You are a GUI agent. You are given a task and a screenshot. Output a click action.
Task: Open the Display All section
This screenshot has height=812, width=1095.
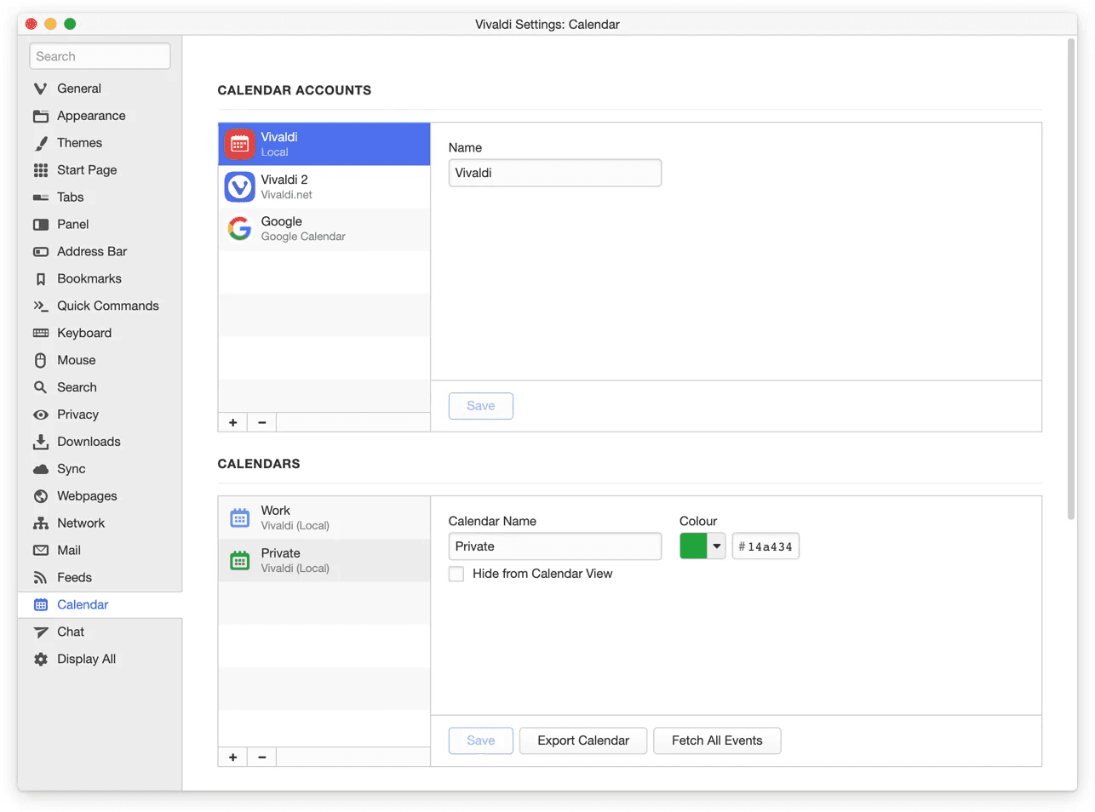(x=86, y=659)
